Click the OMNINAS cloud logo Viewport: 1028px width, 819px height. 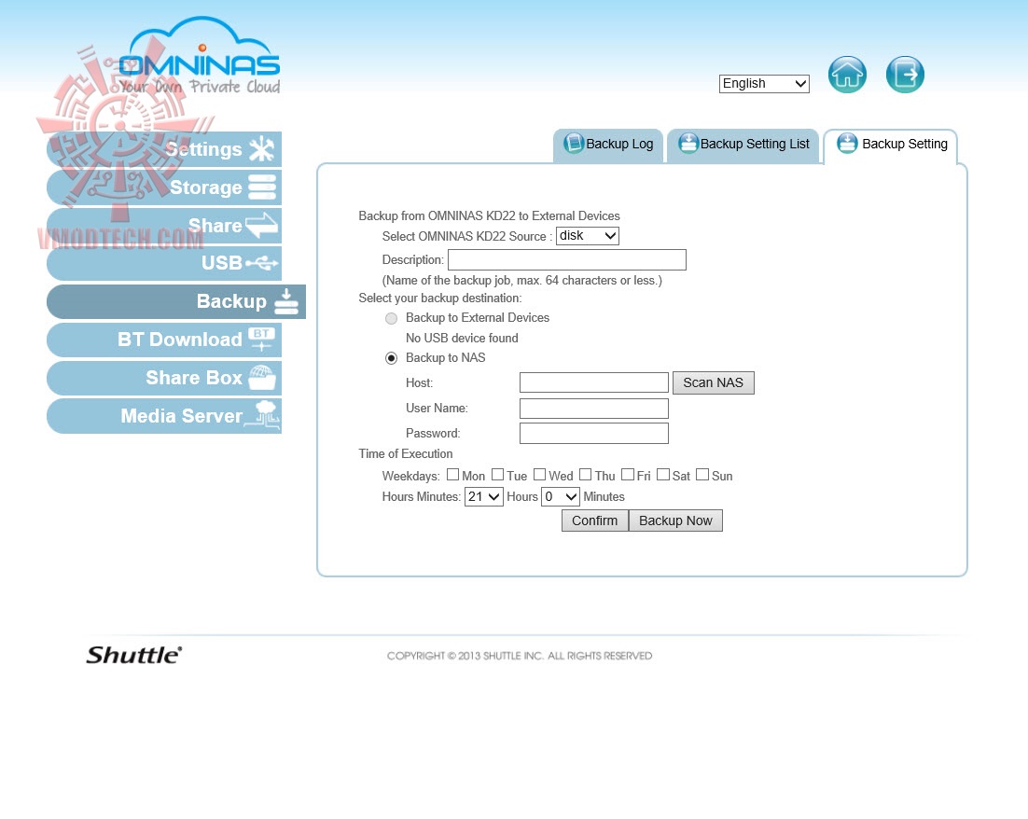[x=200, y=56]
